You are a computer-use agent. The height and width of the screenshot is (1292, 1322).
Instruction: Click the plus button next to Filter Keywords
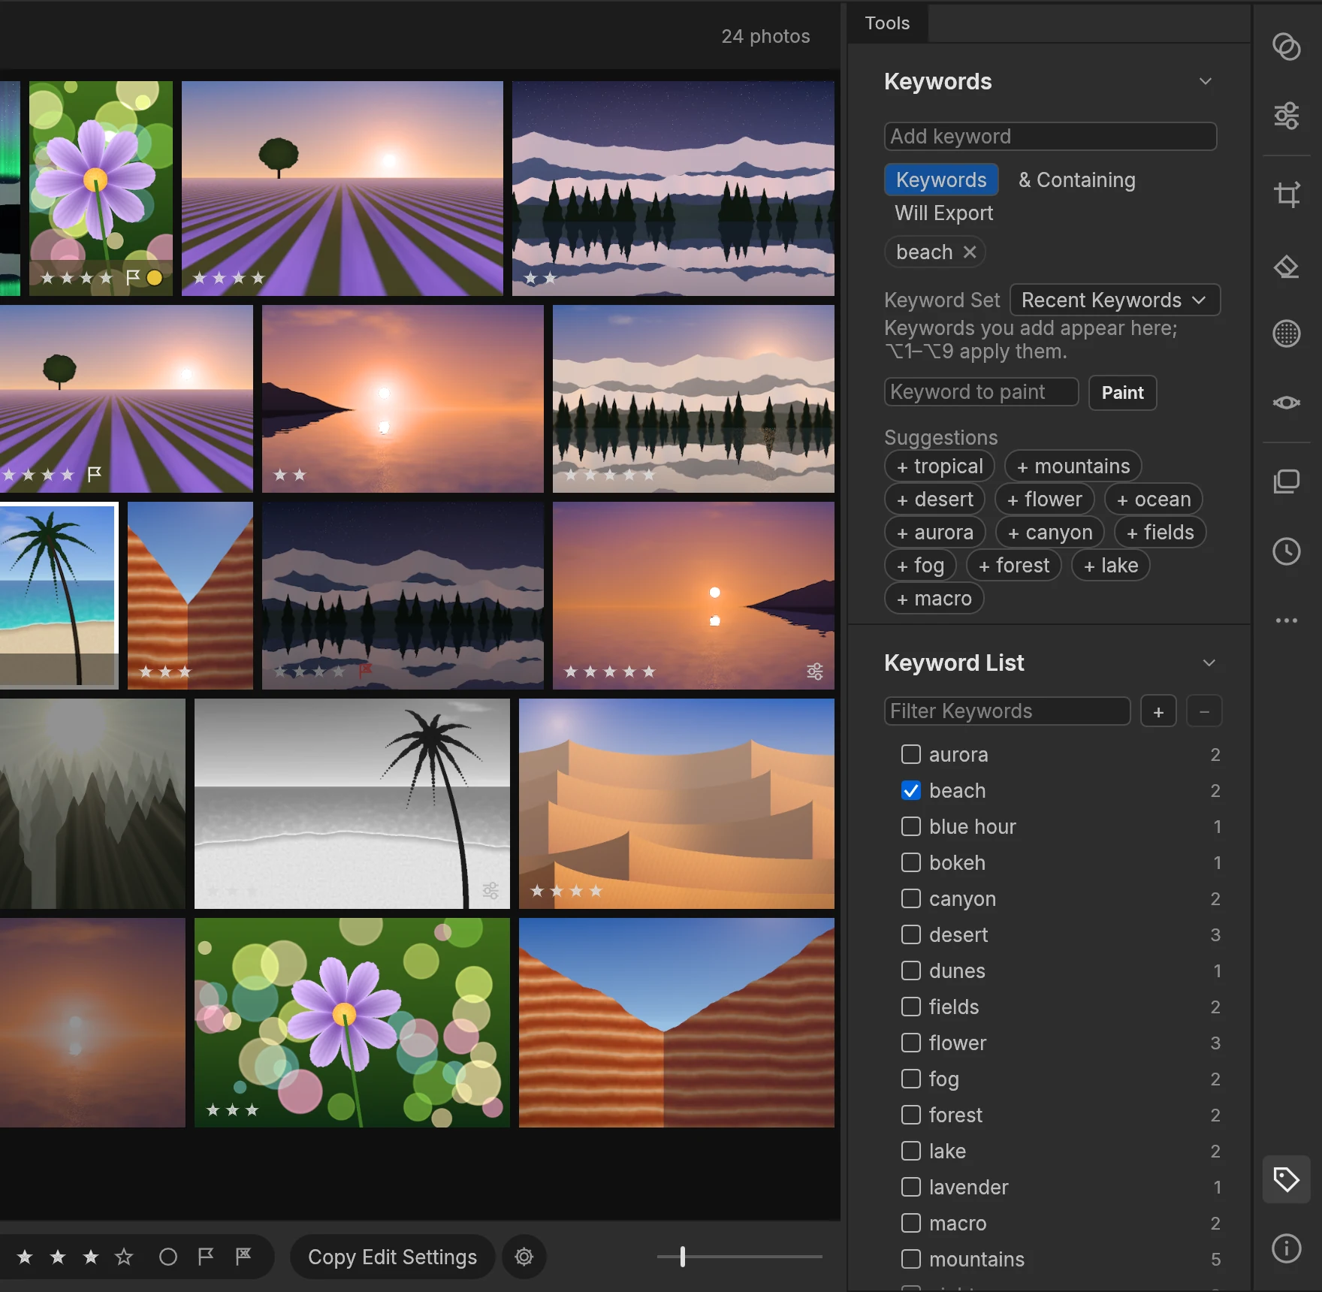point(1158,711)
